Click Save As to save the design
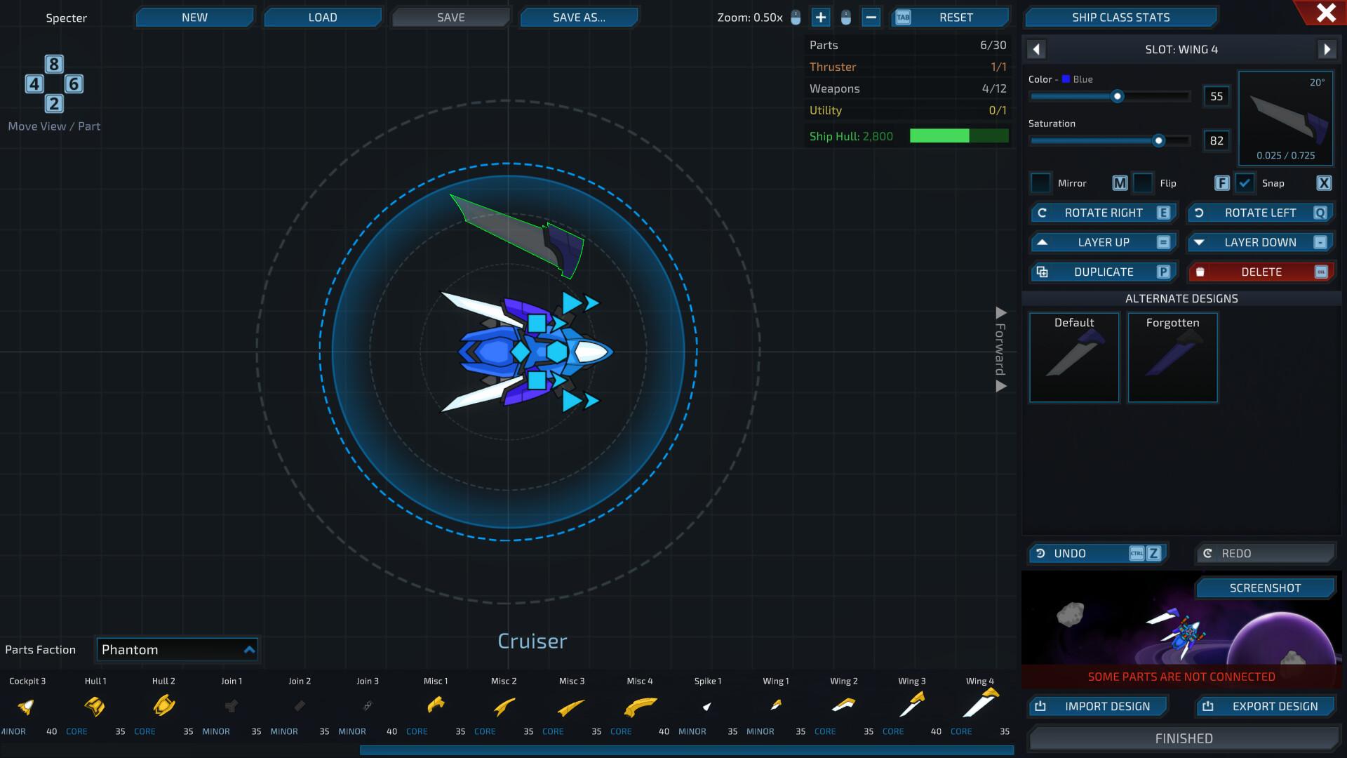 pyautogui.click(x=579, y=17)
